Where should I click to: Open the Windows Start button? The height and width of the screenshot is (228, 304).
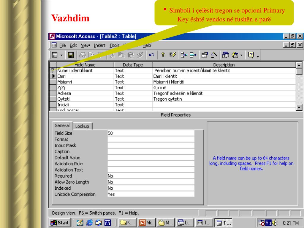point(60,223)
